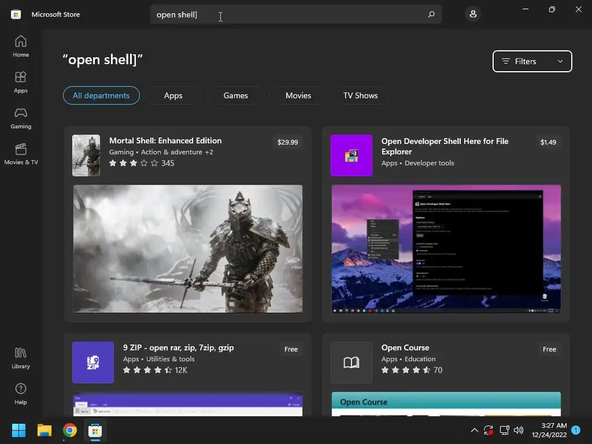Open Google Chrome from taskbar
This screenshot has height=444, width=592.
70,430
